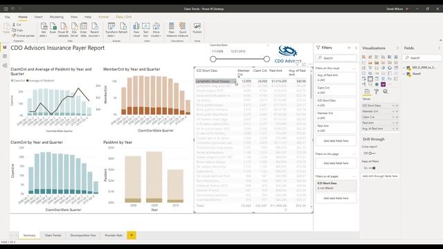
Task: Expand the first table in the Fields list
Action: coord(404,68)
